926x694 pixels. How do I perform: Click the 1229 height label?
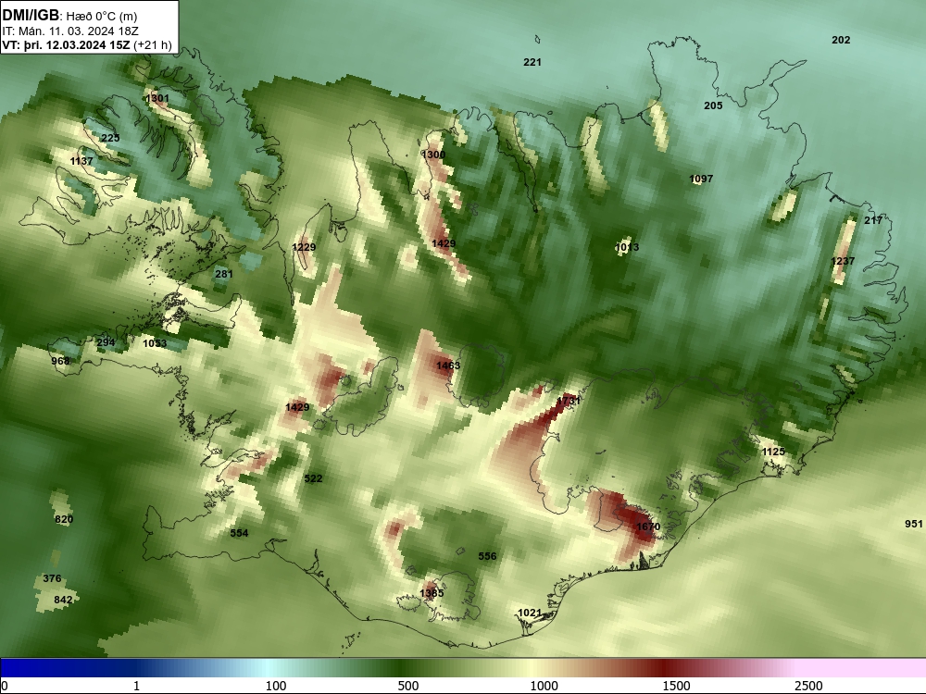304,247
